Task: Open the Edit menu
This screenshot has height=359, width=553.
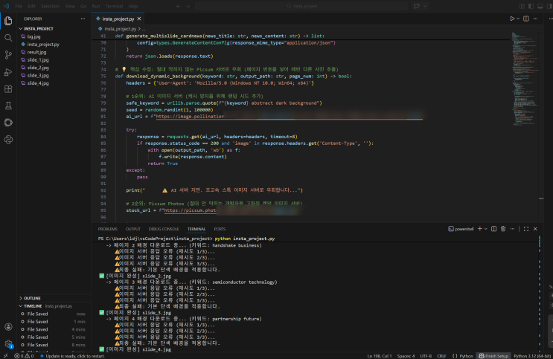Action: coord(32,6)
